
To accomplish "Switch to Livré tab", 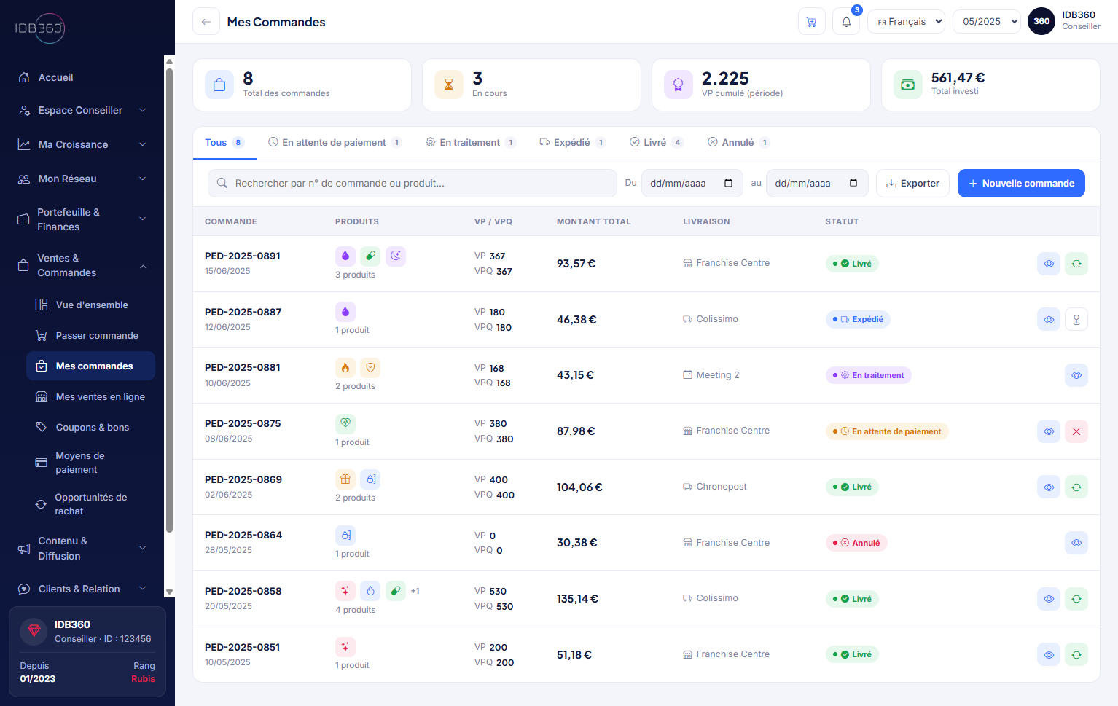I will [656, 143].
